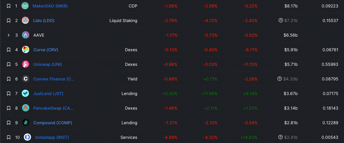Bookmark the MakerDAO row
This screenshot has height=143, width=344.
point(9,6)
